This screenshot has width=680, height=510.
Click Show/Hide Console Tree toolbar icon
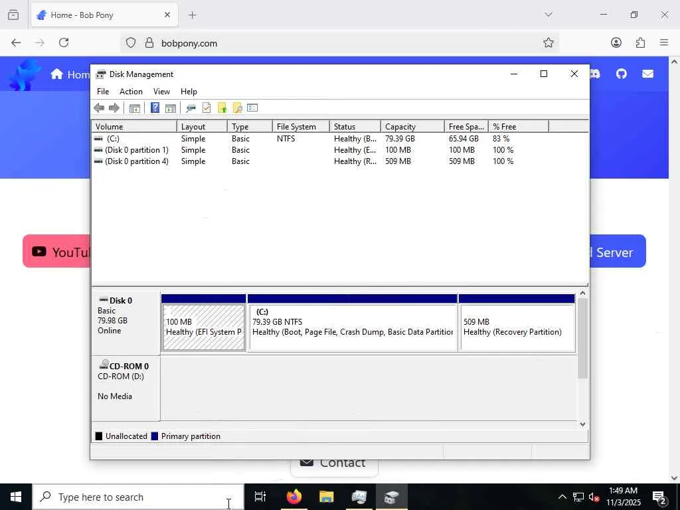[134, 108]
